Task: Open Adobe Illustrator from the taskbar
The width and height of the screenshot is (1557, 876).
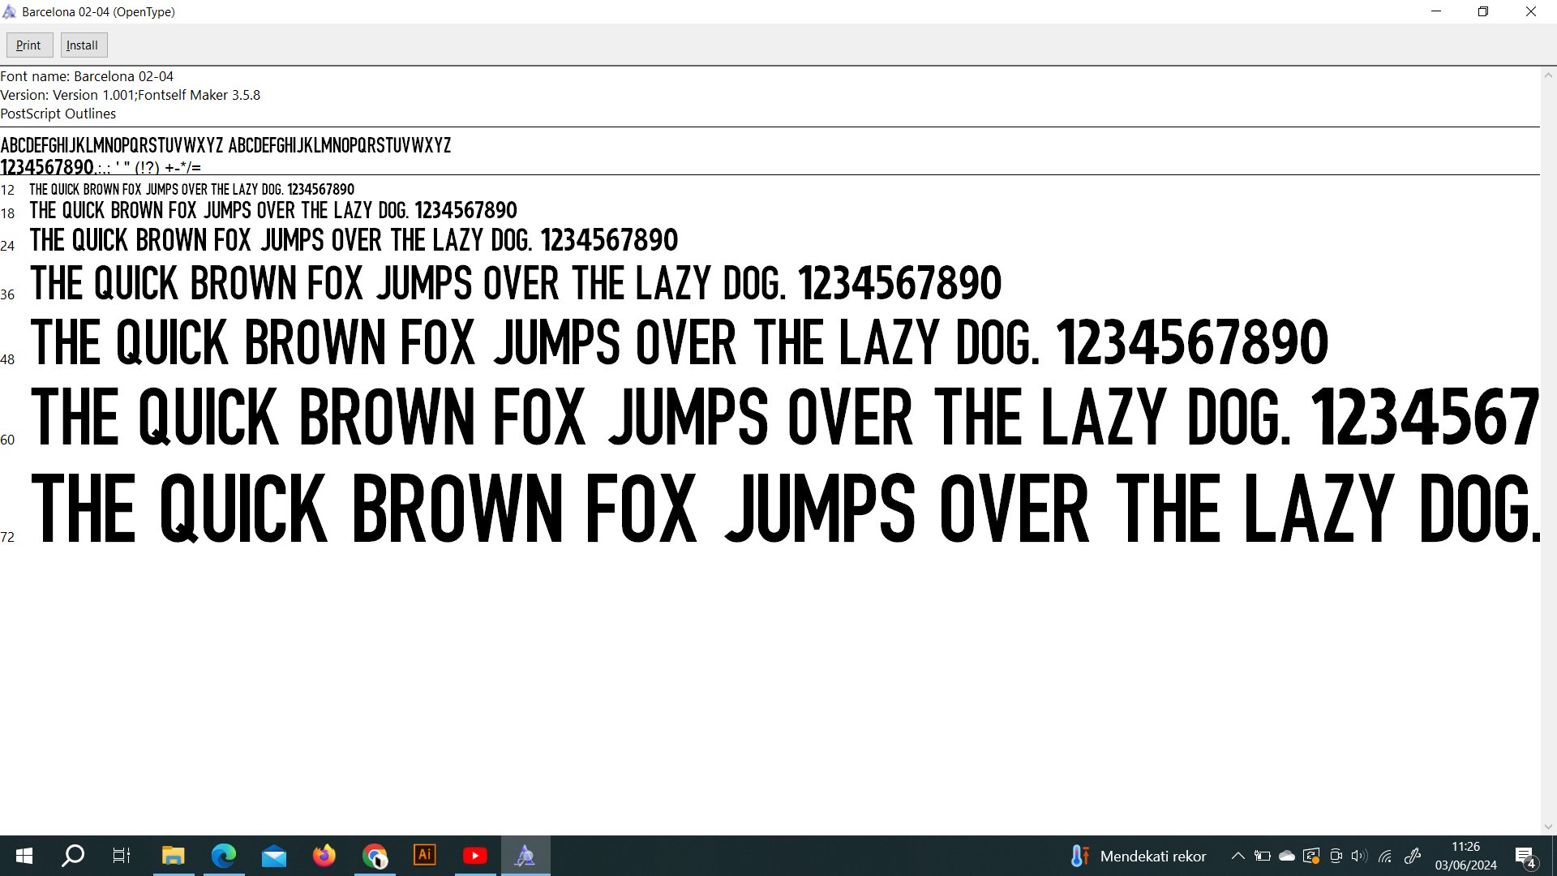Action: coord(425,855)
